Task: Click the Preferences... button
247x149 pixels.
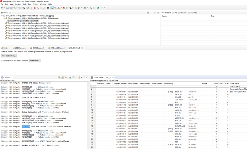Action: click(35, 61)
